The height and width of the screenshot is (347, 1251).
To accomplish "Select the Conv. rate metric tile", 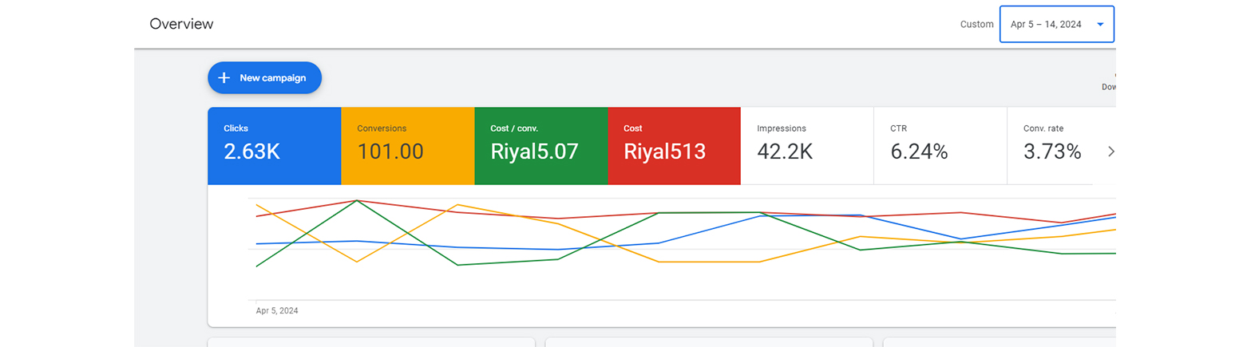I will 1052,146.
